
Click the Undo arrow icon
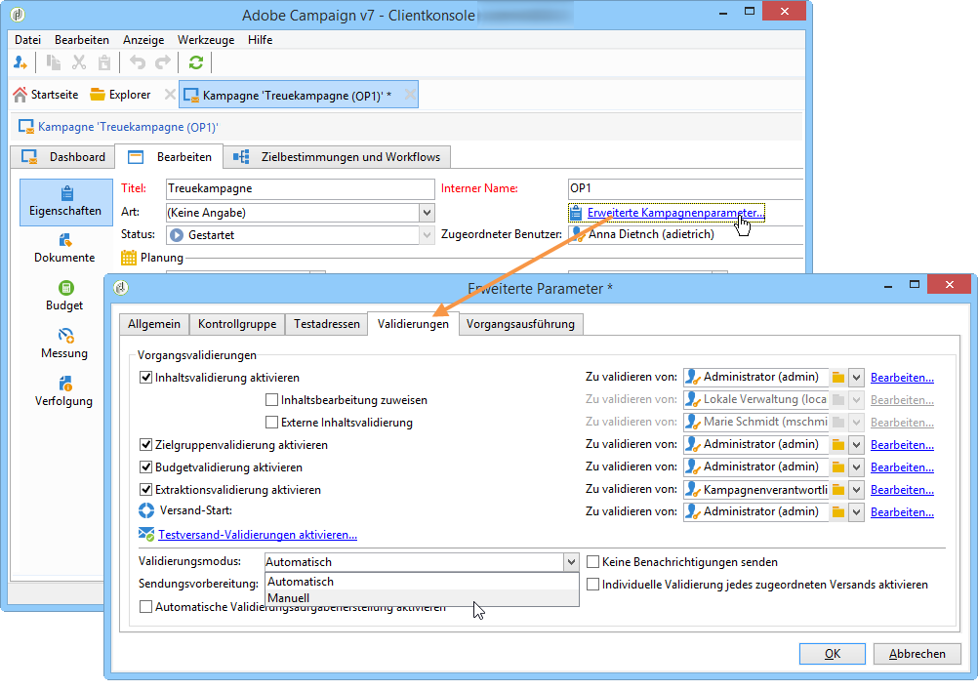(138, 62)
